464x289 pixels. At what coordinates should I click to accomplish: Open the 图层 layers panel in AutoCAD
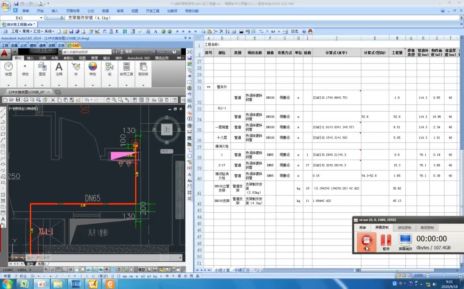(42, 69)
